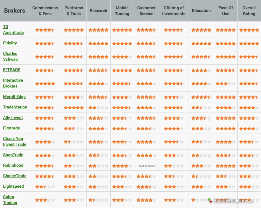The width and height of the screenshot is (261, 208).
Task: Click the Education column header
Action: point(201,10)
